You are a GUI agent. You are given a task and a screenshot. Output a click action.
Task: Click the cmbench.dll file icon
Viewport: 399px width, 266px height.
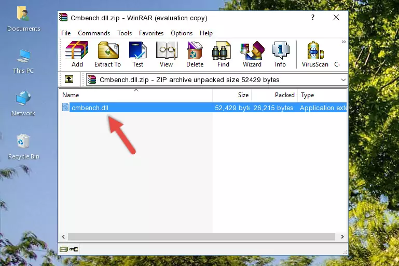tap(65, 107)
